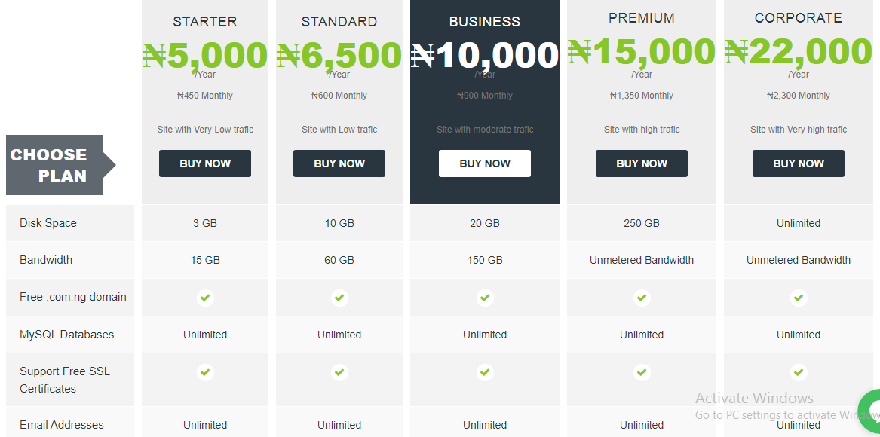880x437 pixels.
Task: Click Standard free .com.ng domain checkmark
Action: (339, 298)
